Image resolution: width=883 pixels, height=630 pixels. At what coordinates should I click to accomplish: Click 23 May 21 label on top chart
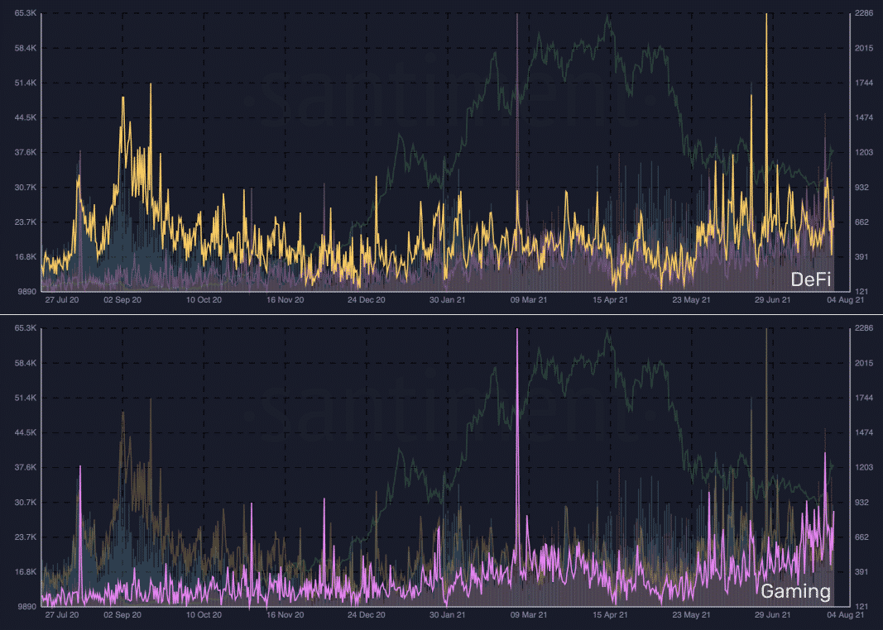pos(691,300)
